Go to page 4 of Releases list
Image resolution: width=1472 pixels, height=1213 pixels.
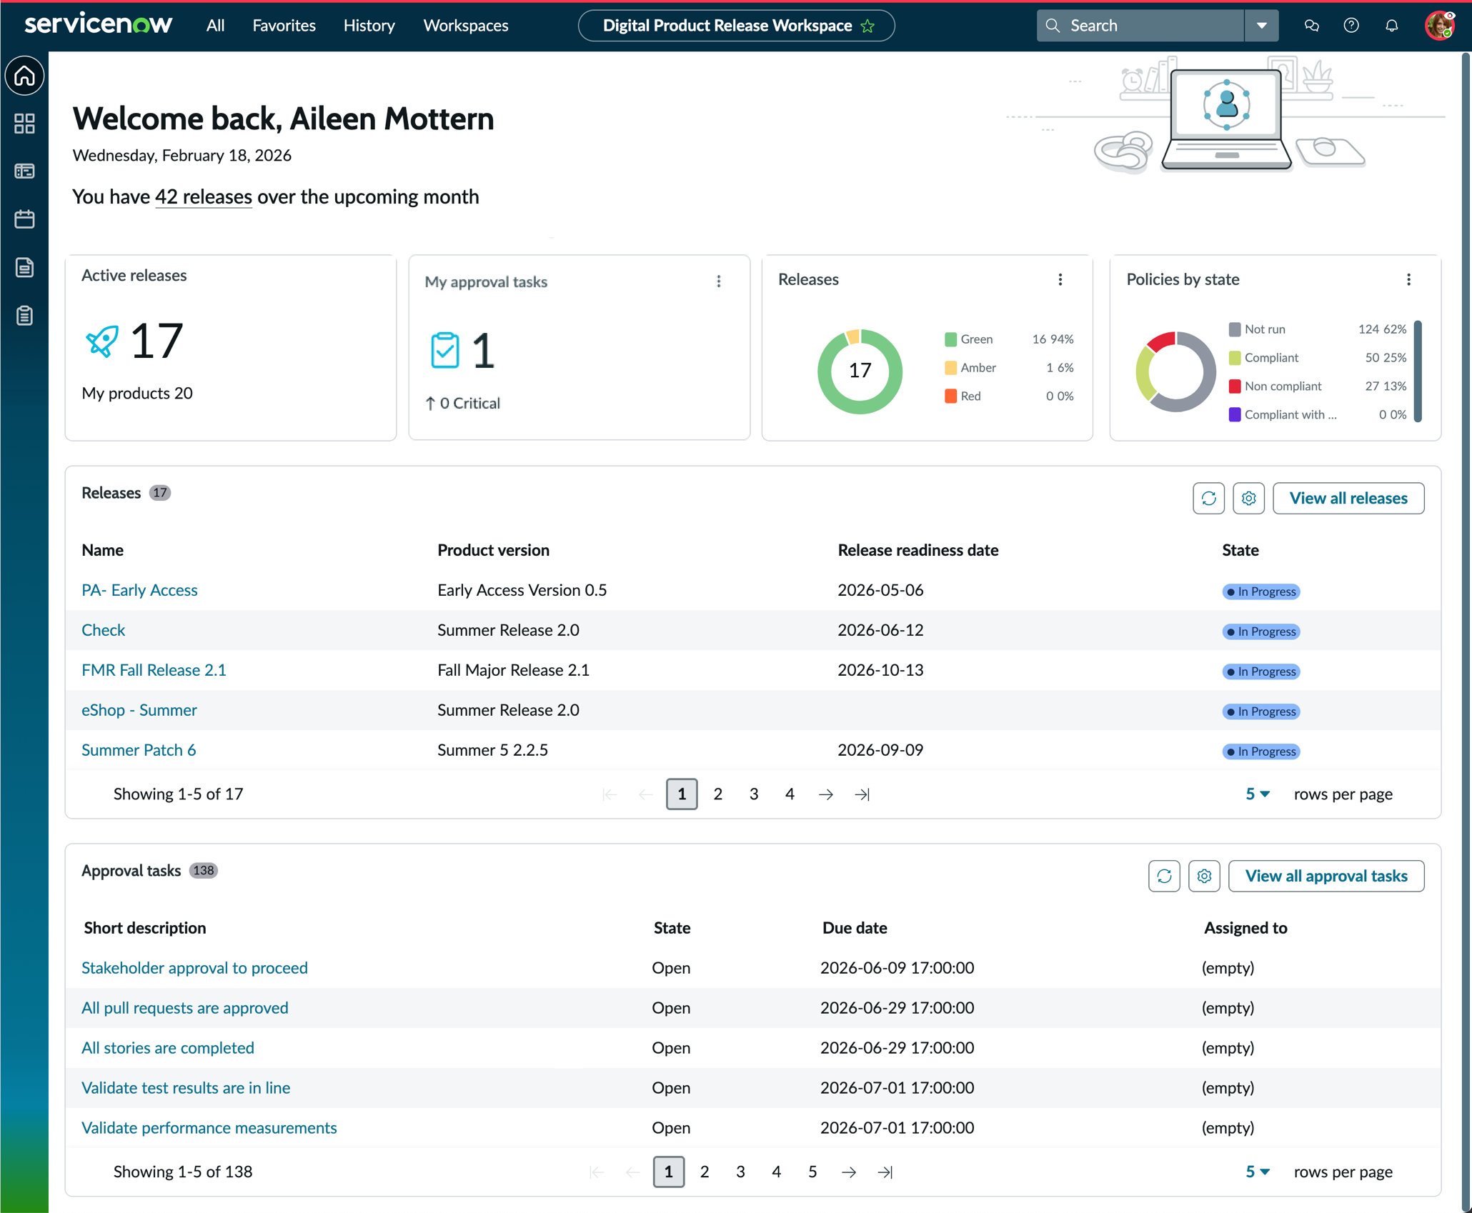(x=790, y=794)
